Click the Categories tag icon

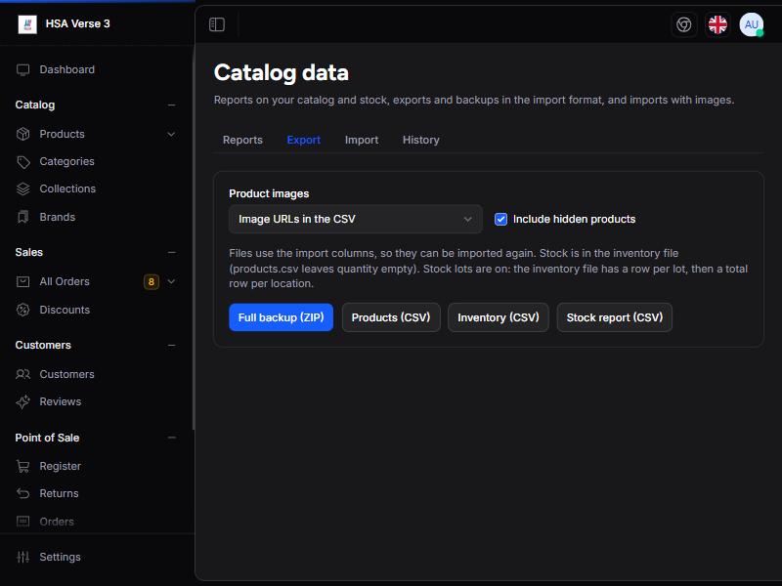pos(22,162)
